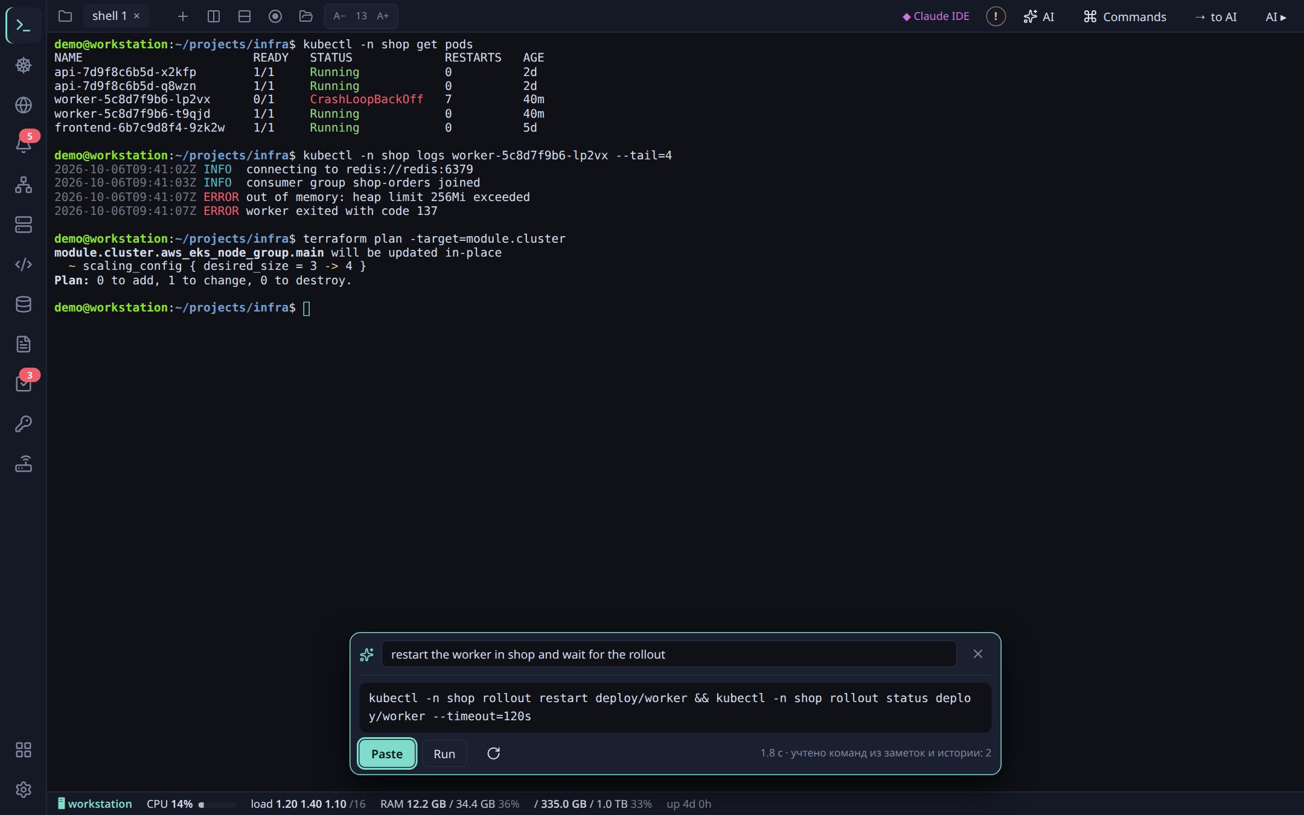Open the code snippets icon in sidebar
1304x815 pixels.
coord(24,264)
